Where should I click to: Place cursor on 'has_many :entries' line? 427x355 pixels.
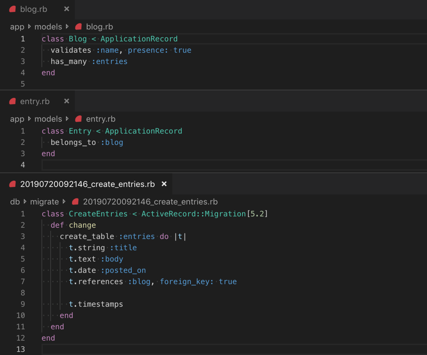pyautogui.click(x=89, y=61)
